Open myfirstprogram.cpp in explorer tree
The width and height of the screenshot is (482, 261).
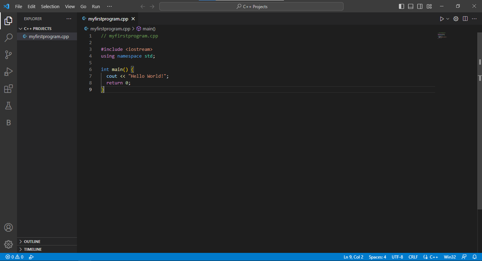click(x=47, y=36)
